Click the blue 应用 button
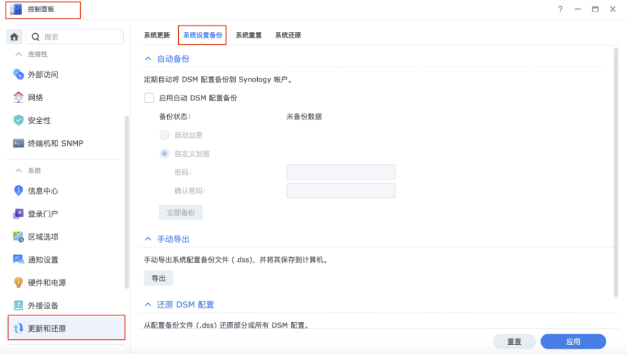 (x=573, y=342)
